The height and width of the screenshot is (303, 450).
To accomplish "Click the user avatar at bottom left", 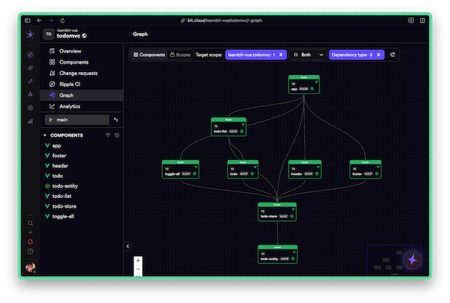I will tap(30, 268).
